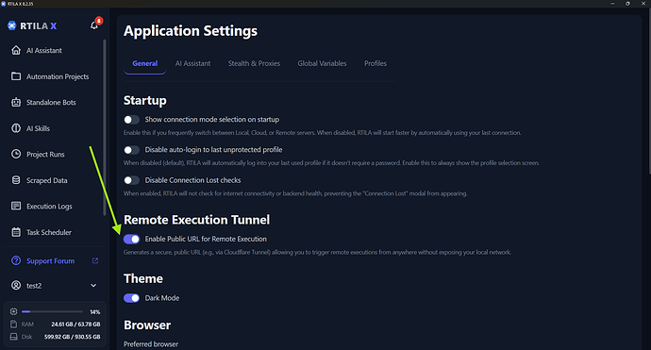This screenshot has width=651, height=350.
Task: Select the General settings tab
Action: coord(145,63)
